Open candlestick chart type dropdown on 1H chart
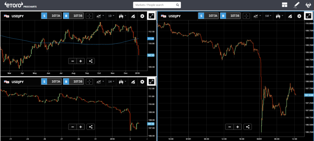The width and height of the screenshot is (314, 141). tap(122, 82)
